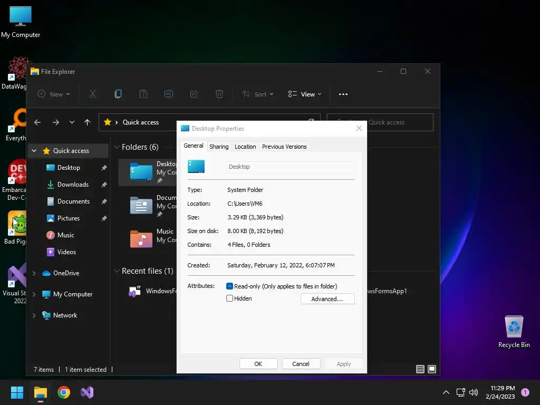Open the Windows Start menu

point(17,392)
